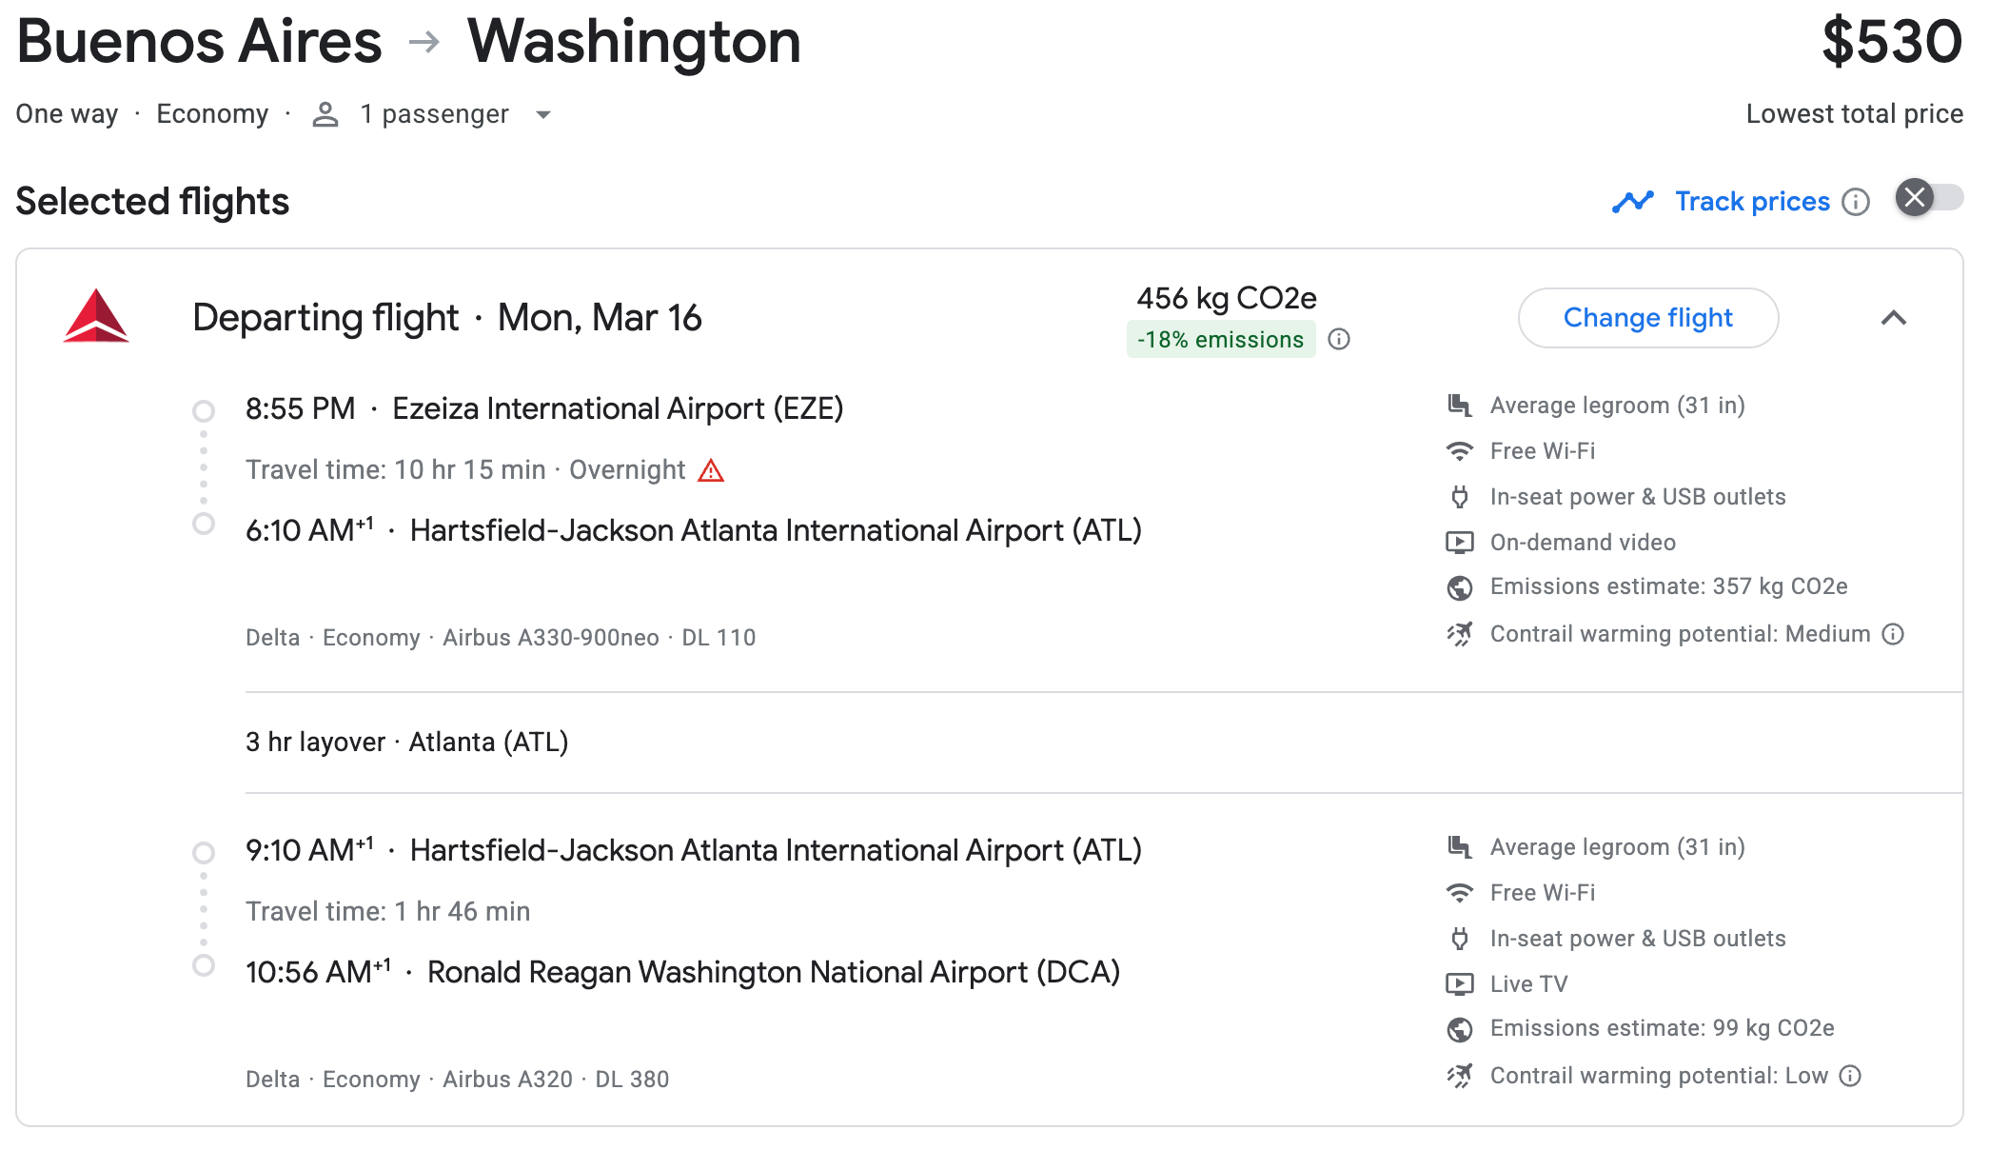
Task: Open info icon for Medium contrail warming
Action: coord(1894,634)
